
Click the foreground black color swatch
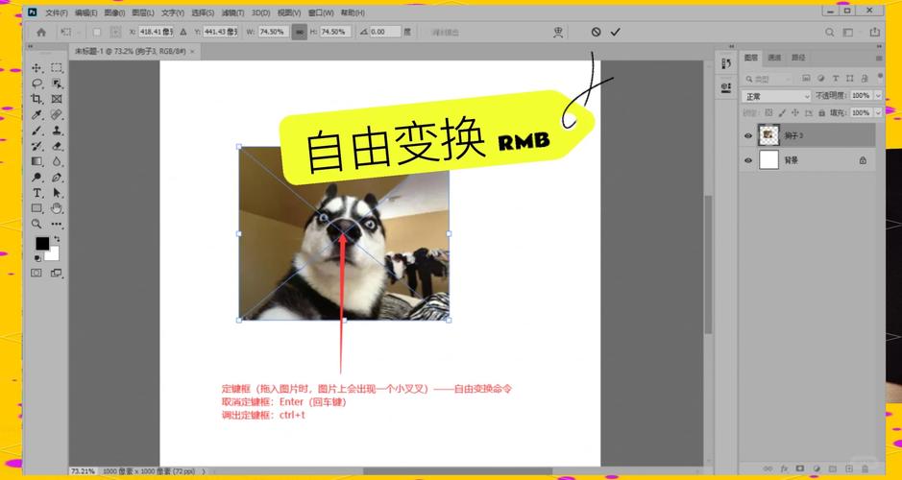(42, 244)
